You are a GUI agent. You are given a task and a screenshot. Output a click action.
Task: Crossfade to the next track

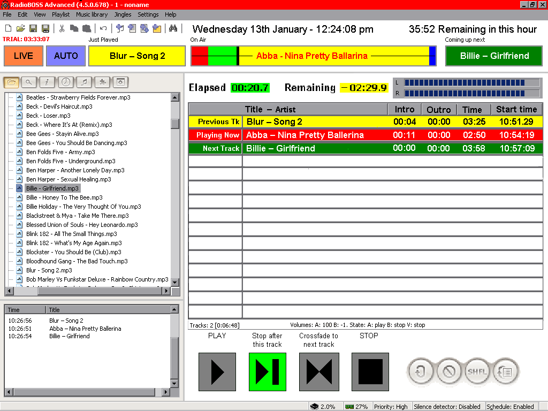tap(319, 372)
